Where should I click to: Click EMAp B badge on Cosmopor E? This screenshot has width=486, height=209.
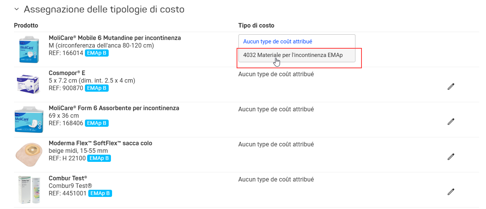coord(97,88)
